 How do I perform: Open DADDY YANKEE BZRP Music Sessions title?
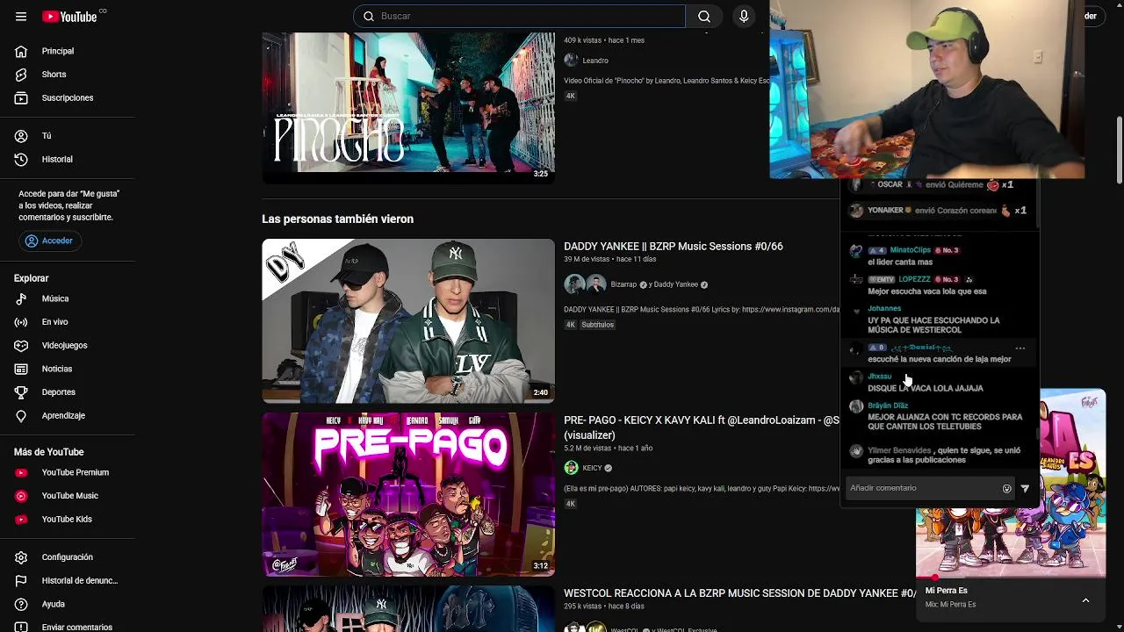[674, 247]
